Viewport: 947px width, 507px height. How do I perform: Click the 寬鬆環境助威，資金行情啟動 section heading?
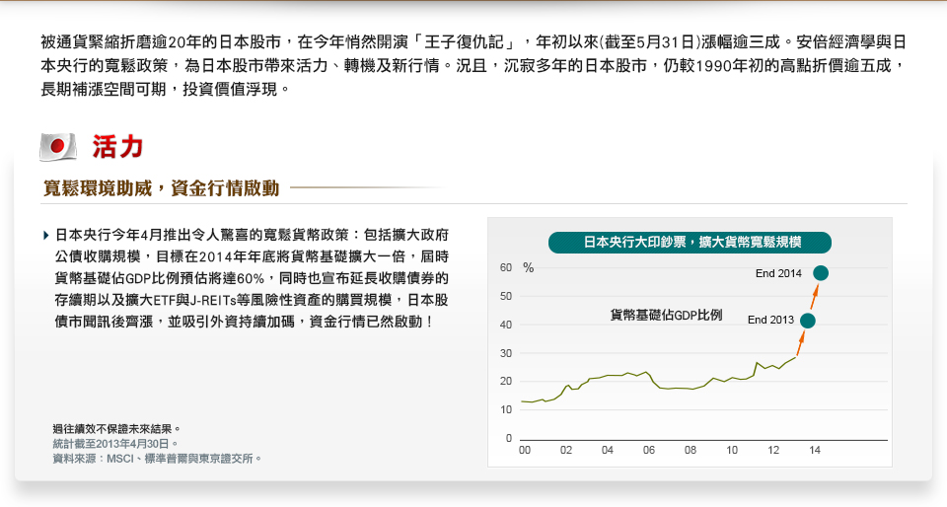click(162, 187)
